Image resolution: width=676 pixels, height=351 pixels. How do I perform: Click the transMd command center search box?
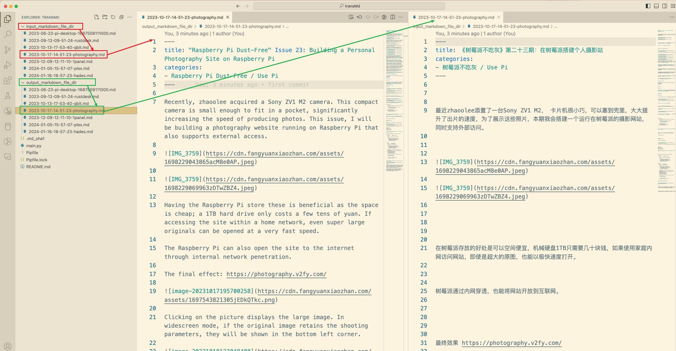click(x=349, y=6)
